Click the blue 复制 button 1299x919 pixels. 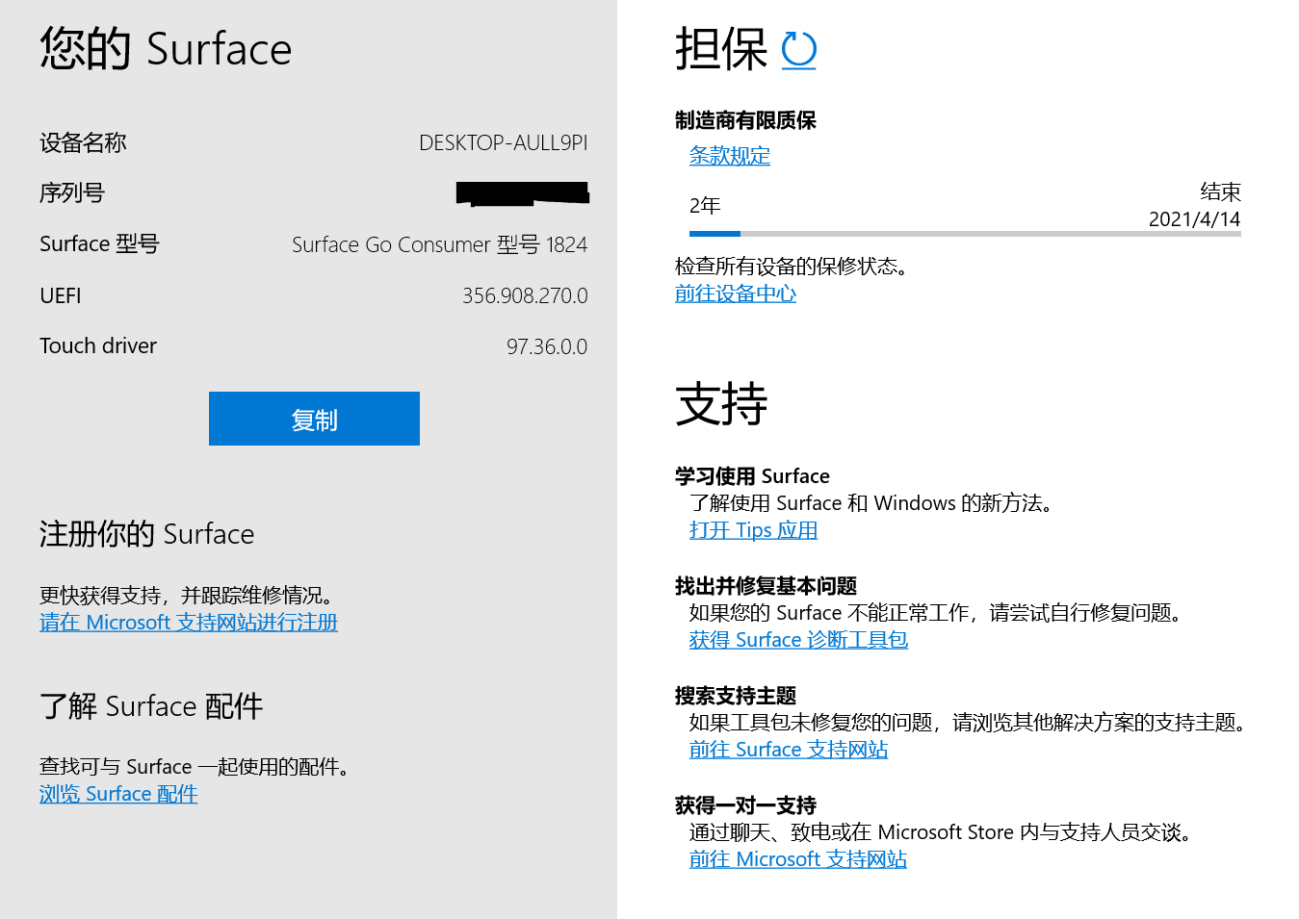(314, 419)
